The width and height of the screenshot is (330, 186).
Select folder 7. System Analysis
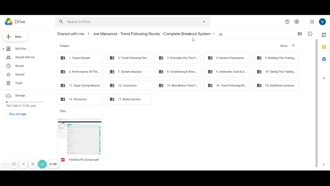pyautogui.click(x=129, y=72)
